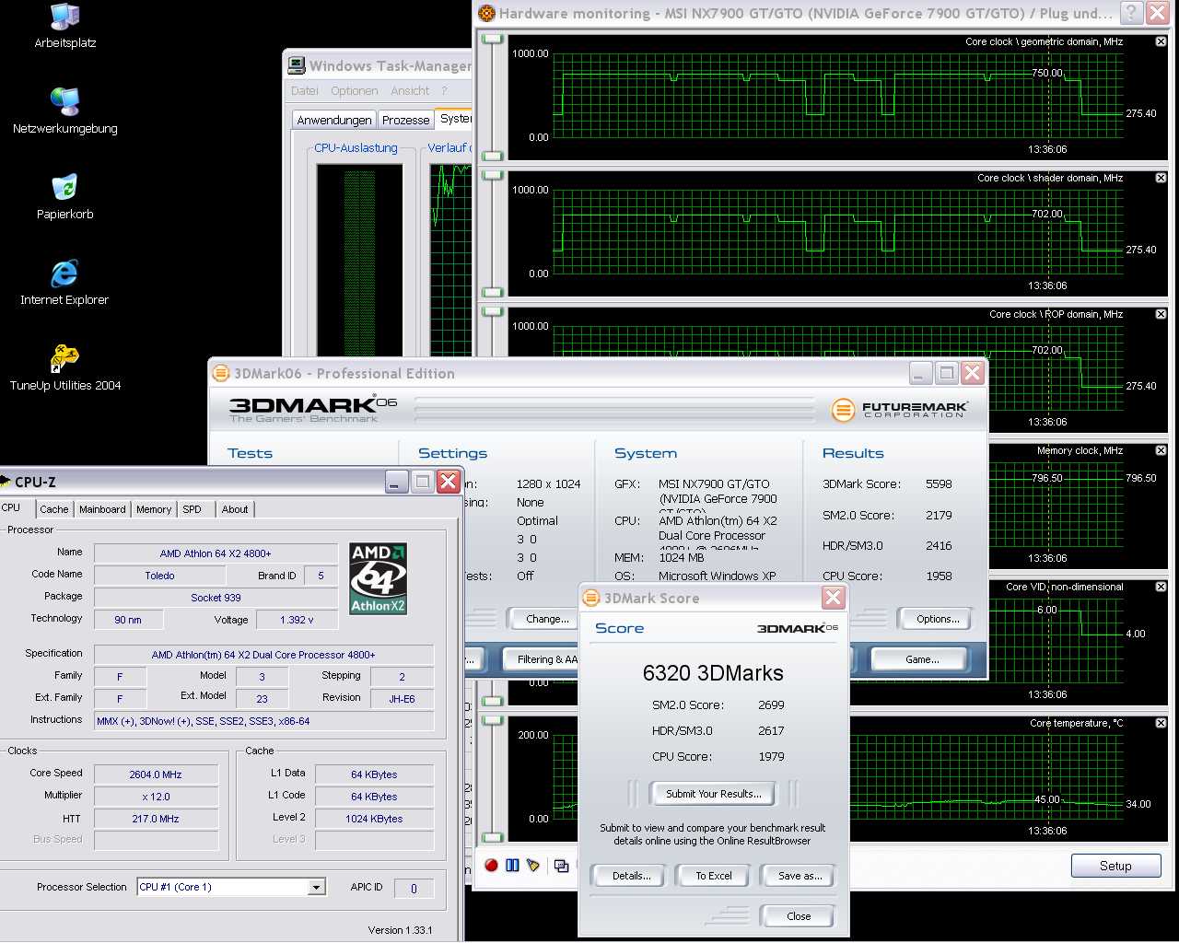Click the Hardware monitoring title bar icon
Viewport: 1179px width, 943px height.
click(486, 13)
